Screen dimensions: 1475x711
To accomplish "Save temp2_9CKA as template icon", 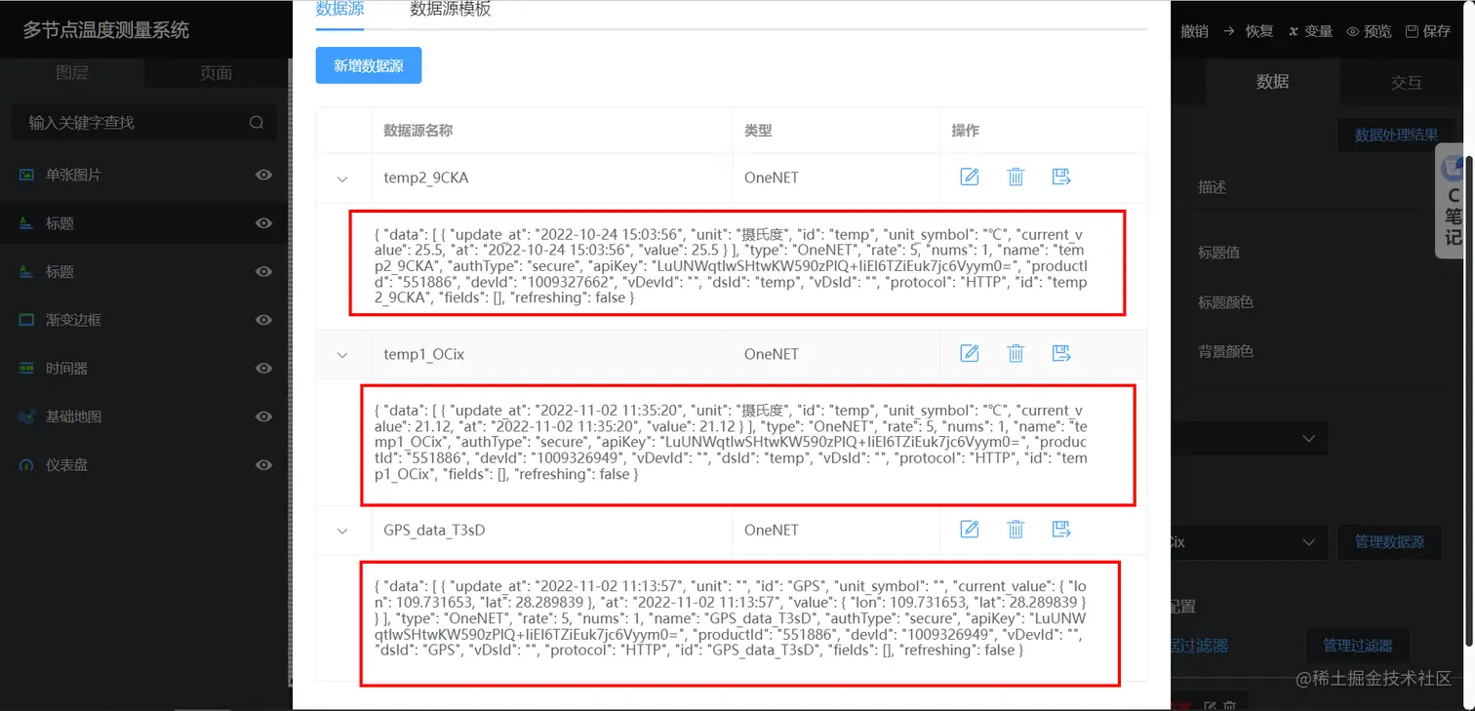I will click(x=1061, y=177).
